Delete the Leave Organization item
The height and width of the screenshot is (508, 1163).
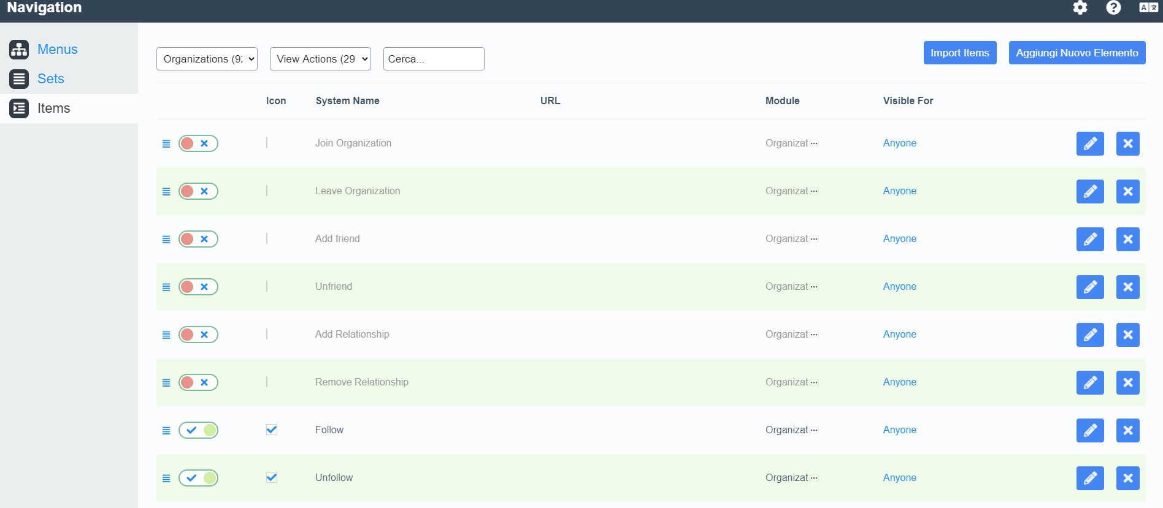pyautogui.click(x=1127, y=191)
